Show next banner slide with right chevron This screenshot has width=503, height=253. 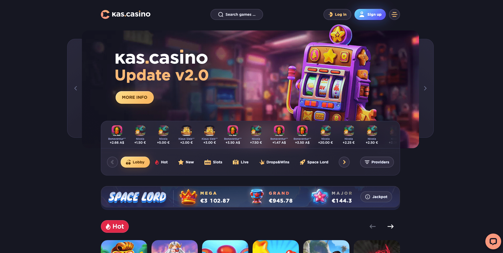tap(425, 88)
